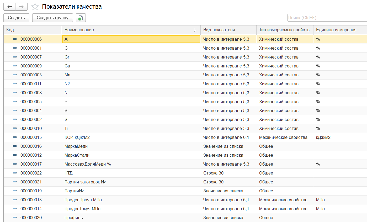Click the forward navigation arrow
This screenshot has width=367, height=222.
(22, 7)
